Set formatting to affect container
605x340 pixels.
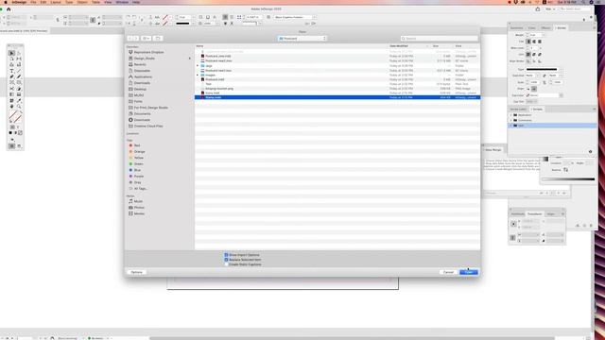click(x=12, y=127)
